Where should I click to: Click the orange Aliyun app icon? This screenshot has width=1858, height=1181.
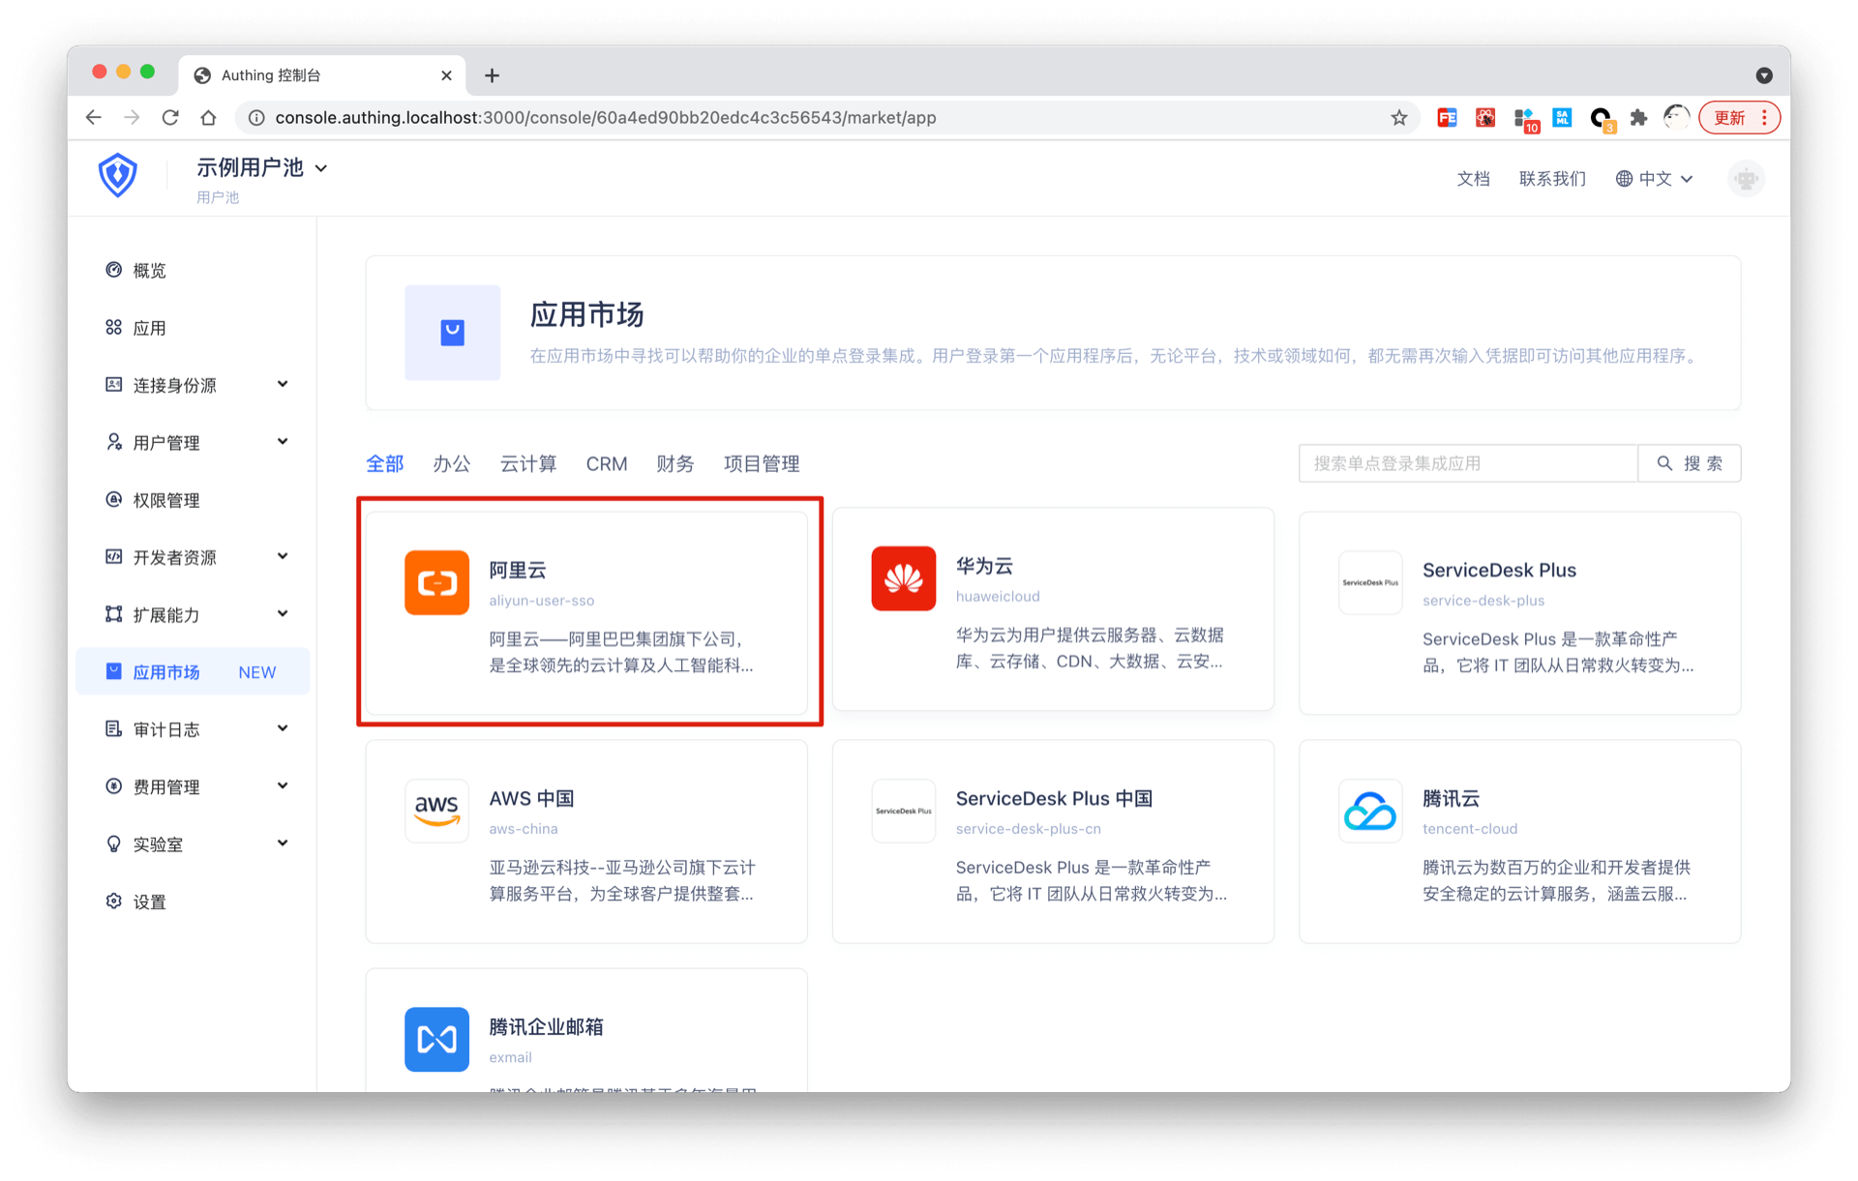point(436,582)
